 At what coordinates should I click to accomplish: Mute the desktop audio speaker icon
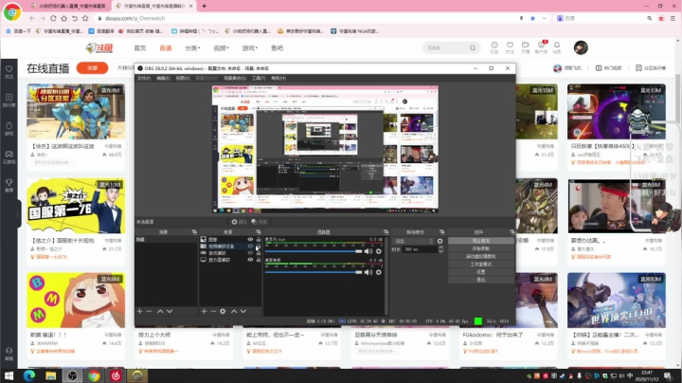coord(368,272)
